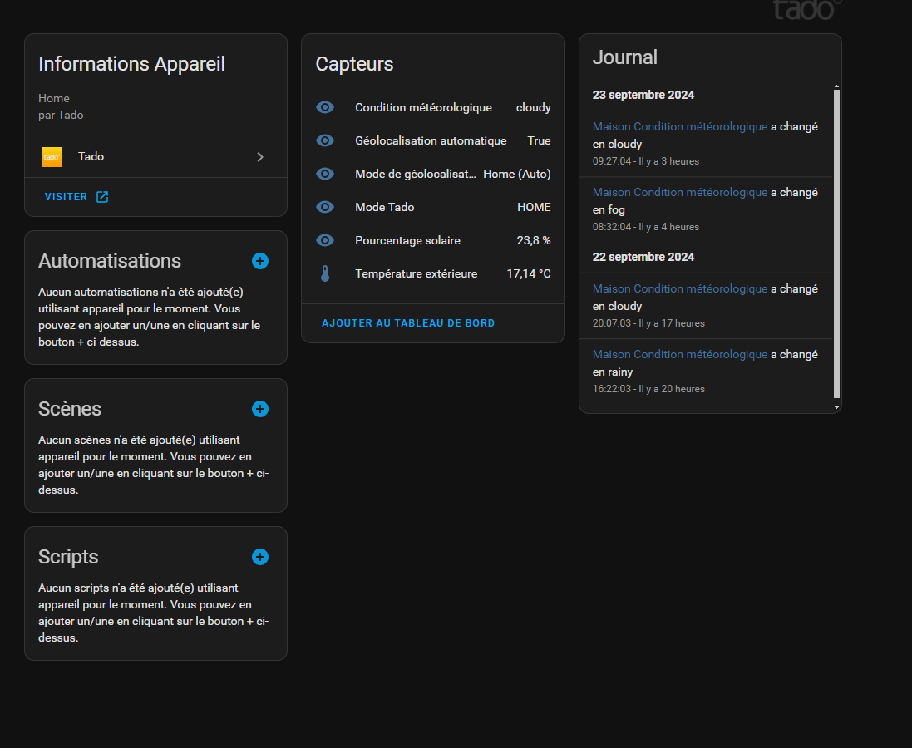Add a new scene with plus icon

pyautogui.click(x=260, y=409)
